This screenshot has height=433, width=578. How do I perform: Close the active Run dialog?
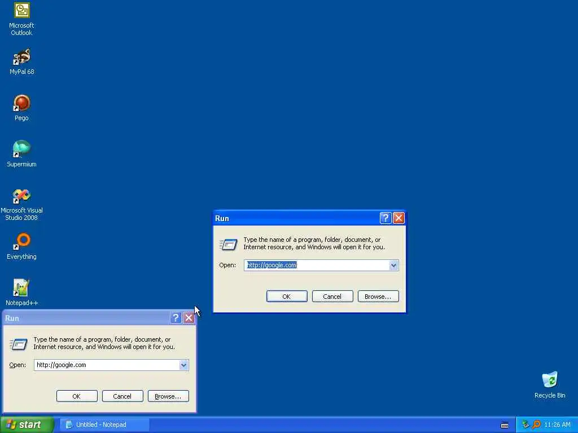(x=399, y=218)
